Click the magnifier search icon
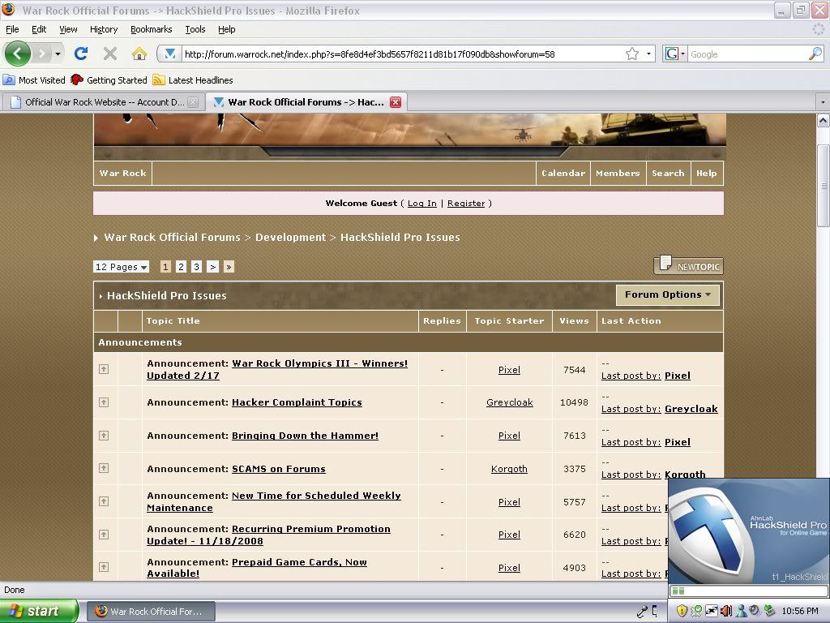Image resolution: width=830 pixels, height=623 pixels. coord(815,54)
